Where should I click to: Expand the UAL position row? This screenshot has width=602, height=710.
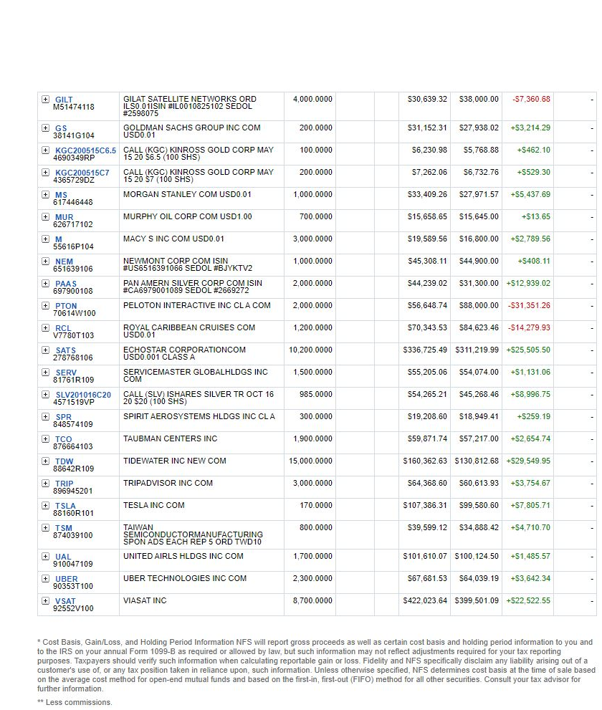click(45, 556)
